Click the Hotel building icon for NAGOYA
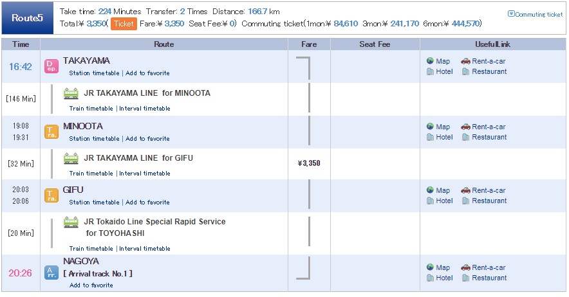Screen dimensions: 569x297 [x=430, y=278]
